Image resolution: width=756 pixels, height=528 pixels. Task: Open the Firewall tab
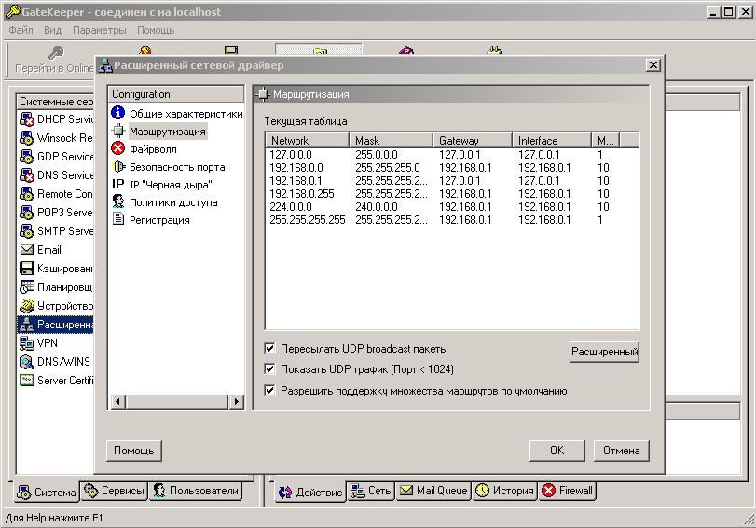point(567,491)
